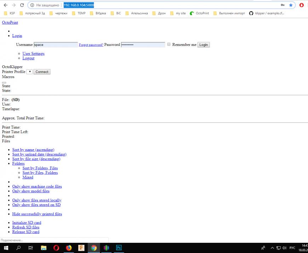308x253 pixels.
Task: Click the saved password key icon
Action: (283, 5)
